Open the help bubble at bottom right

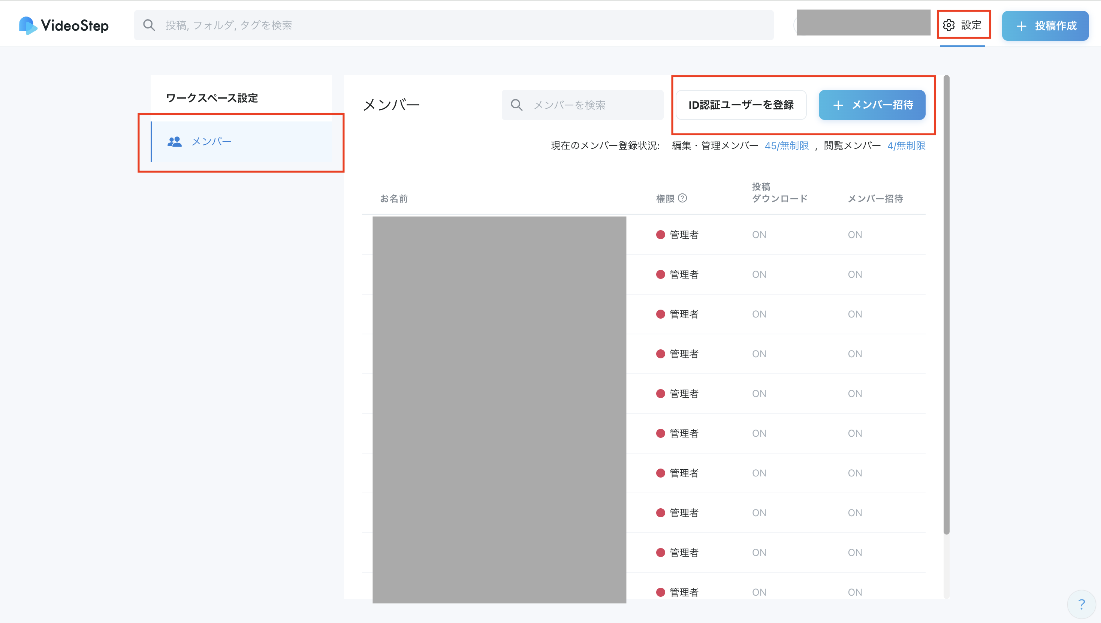click(x=1081, y=604)
